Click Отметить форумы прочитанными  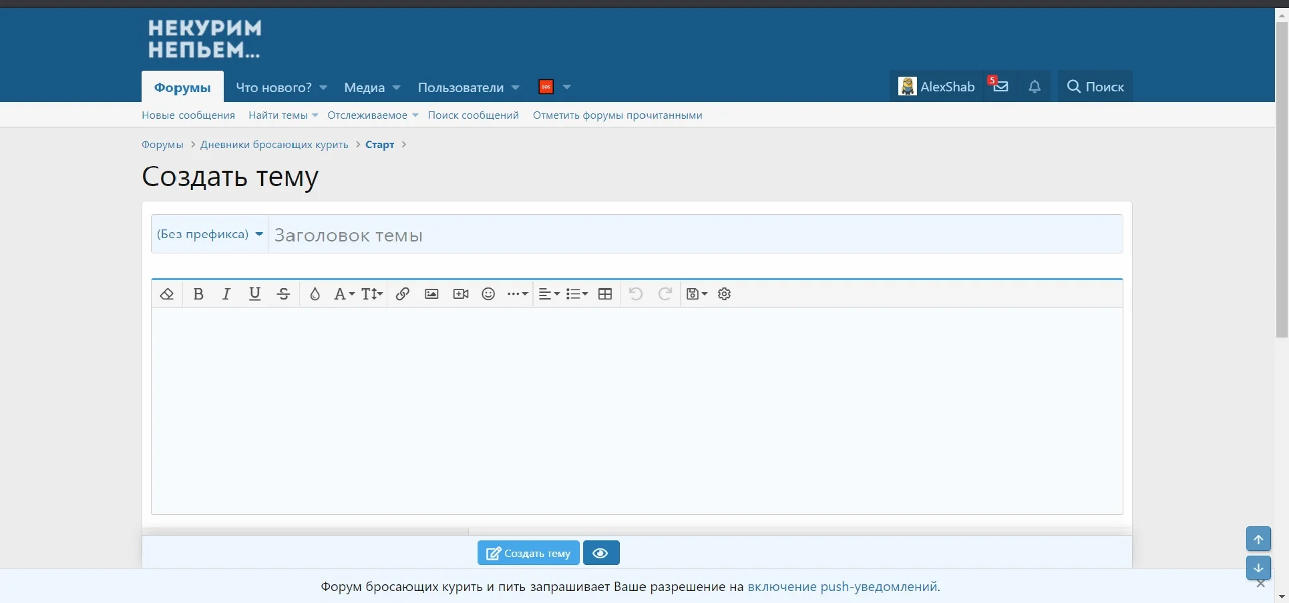(618, 115)
